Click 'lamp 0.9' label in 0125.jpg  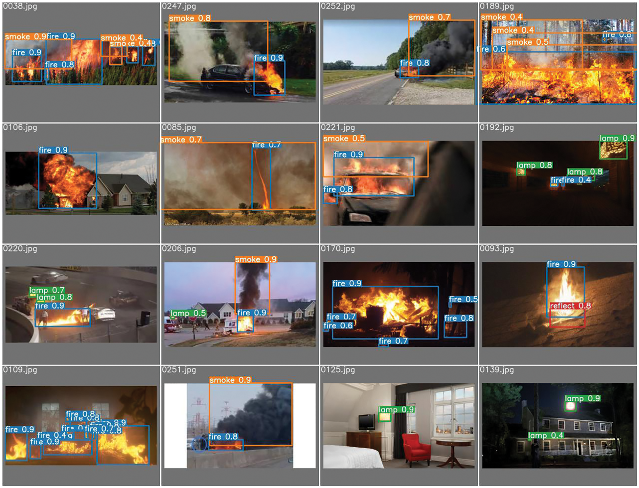396,410
